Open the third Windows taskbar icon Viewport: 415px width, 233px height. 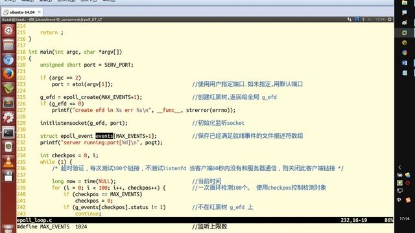point(405,23)
